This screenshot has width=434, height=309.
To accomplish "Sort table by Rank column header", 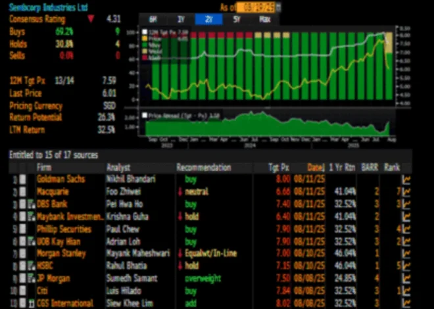I will point(392,168).
